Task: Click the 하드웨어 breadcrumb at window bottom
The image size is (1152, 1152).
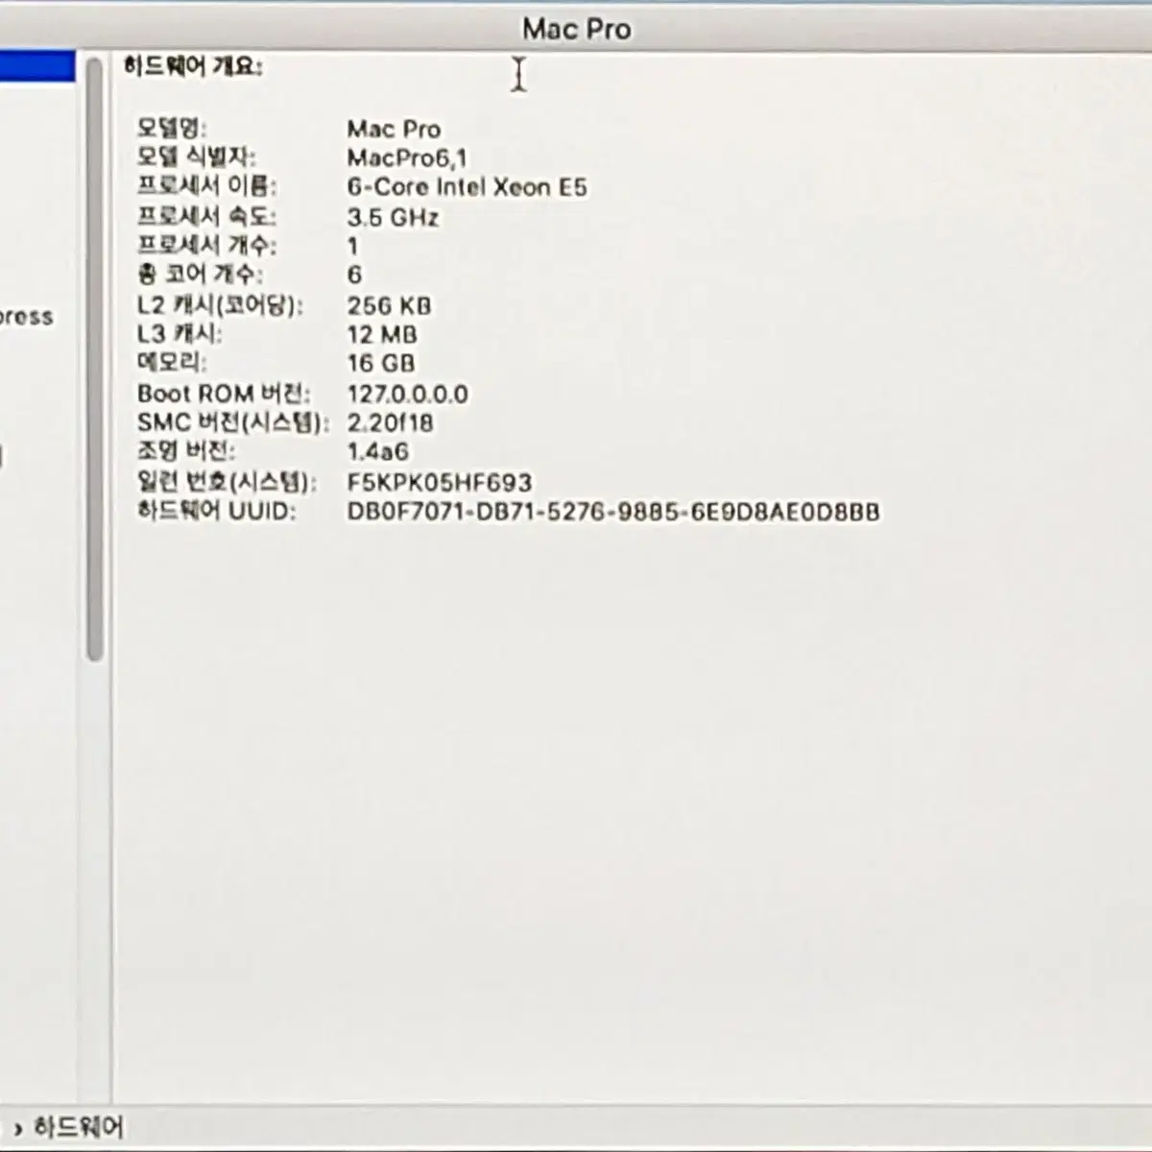Action: pyautogui.click(x=79, y=1127)
